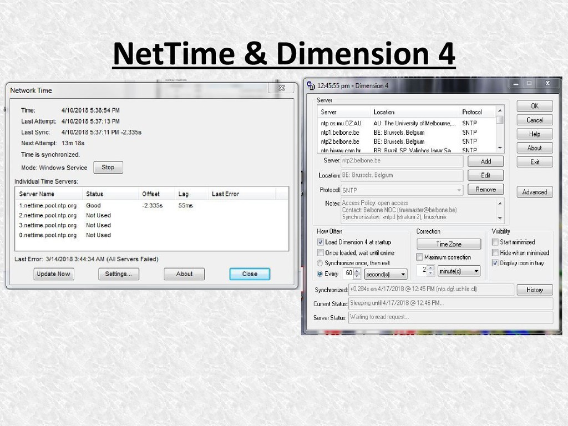Click the Add server button
Viewport: 568px width, 426px height.
pos(486,161)
